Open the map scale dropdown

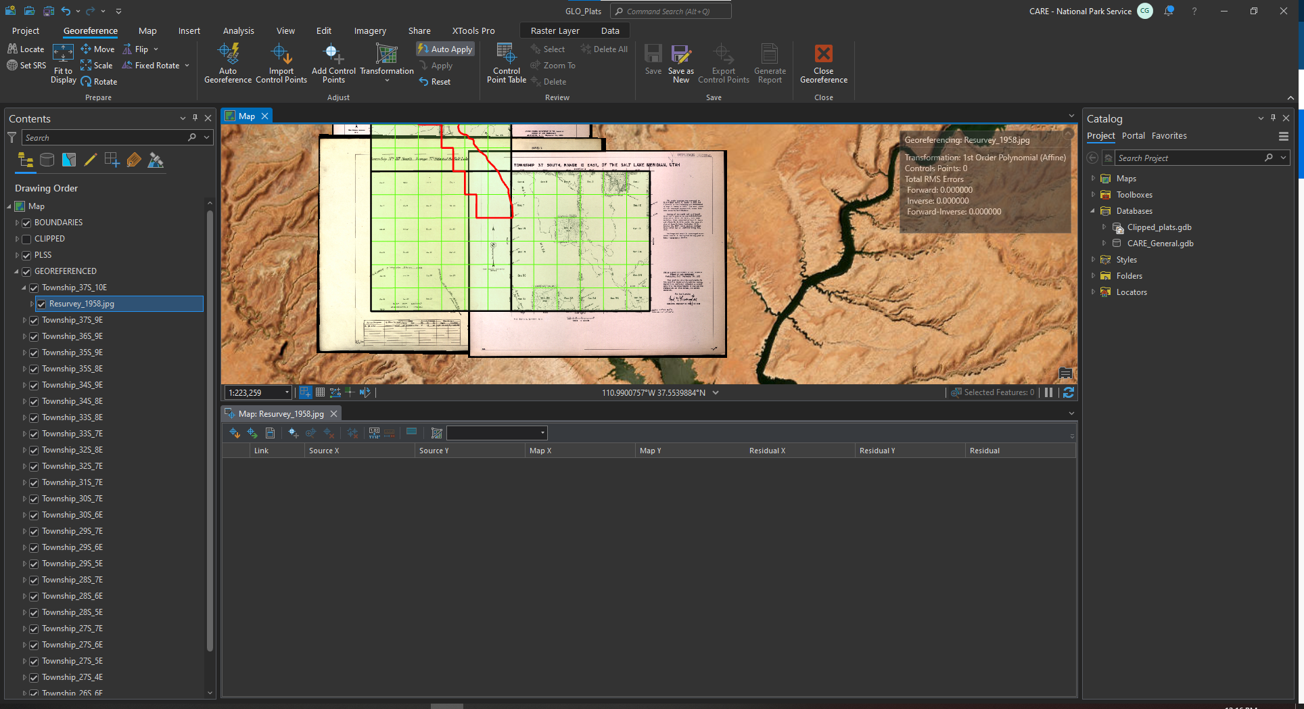point(287,392)
